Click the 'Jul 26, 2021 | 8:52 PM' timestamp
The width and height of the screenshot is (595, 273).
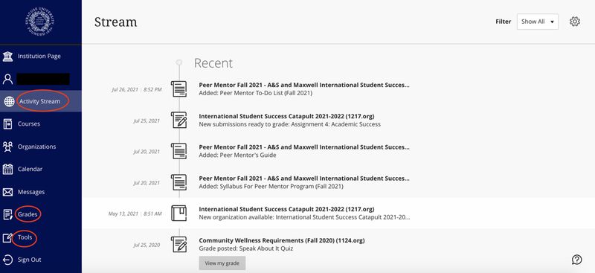(137, 89)
